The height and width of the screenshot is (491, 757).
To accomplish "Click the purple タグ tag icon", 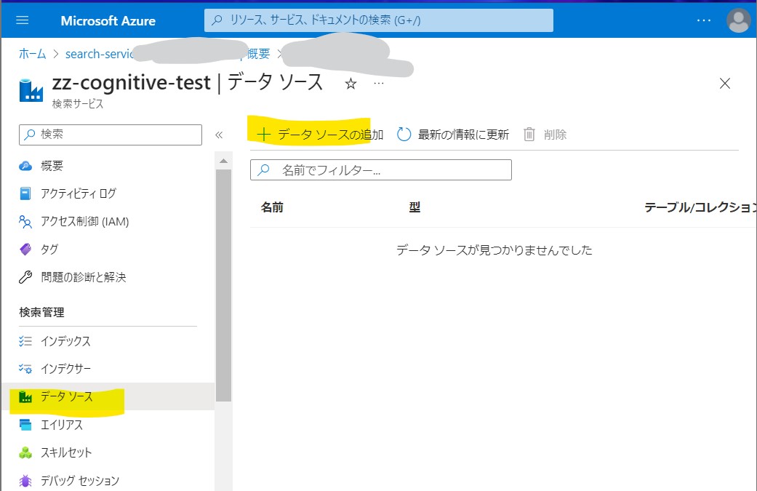I will 25,249.
